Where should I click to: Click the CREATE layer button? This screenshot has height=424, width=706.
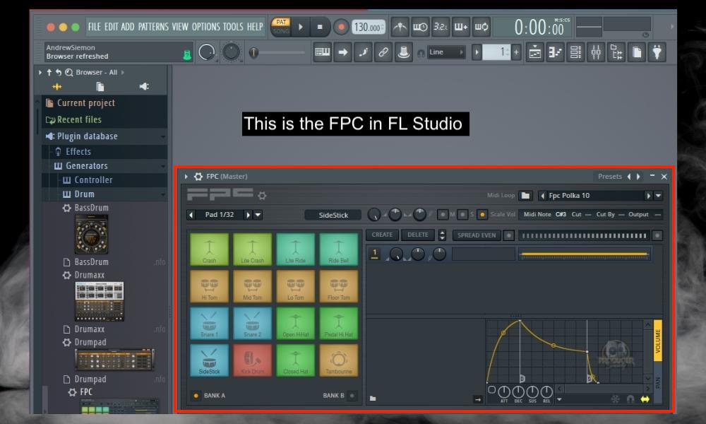(x=382, y=235)
